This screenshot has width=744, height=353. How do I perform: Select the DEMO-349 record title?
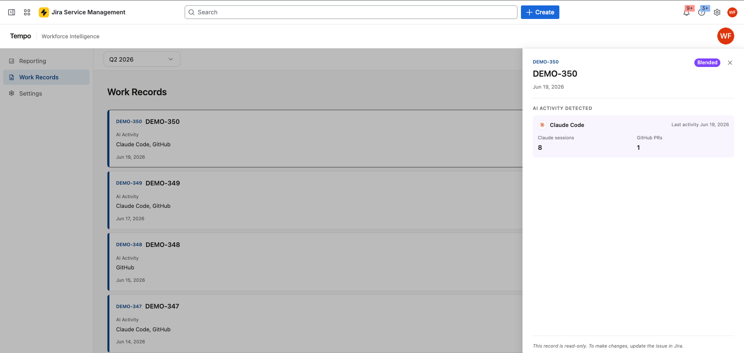click(x=163, y=183)
